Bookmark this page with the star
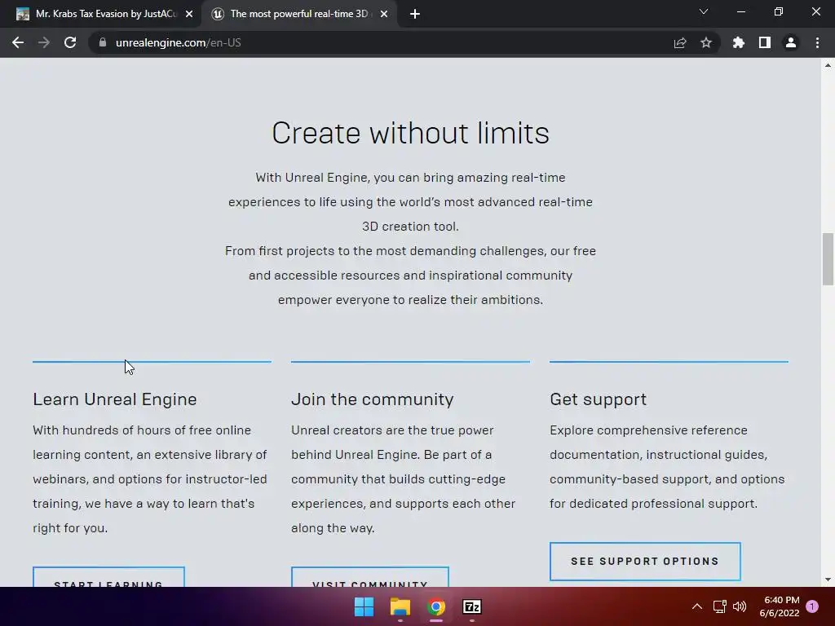Screen dimensions: 835x626 (x=706, y=42)
